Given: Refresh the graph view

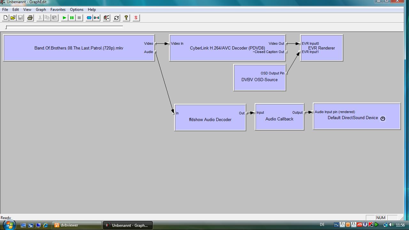Looking at the screenshot, I should pos(117,18).
